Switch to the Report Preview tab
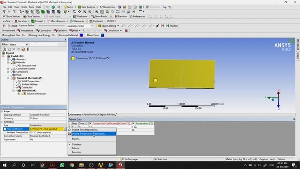This screenshot has height=169, width=300. (107, 115)
